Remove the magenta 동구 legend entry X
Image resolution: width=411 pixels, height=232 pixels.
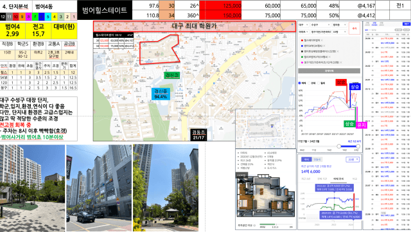pos(341,62)
